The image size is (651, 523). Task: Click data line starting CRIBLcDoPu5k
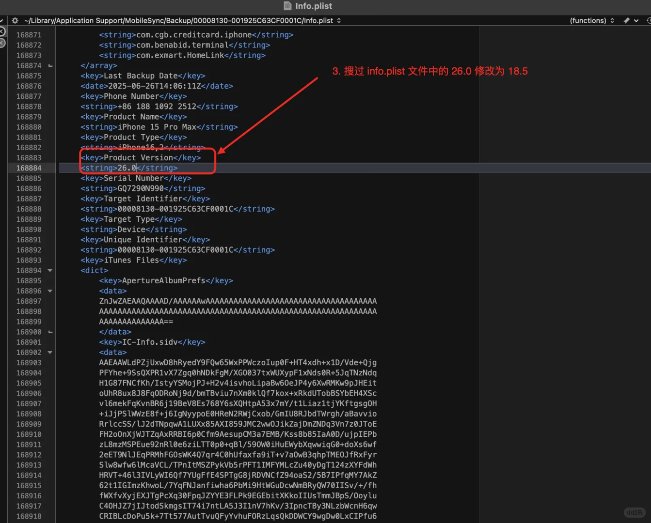238,517
